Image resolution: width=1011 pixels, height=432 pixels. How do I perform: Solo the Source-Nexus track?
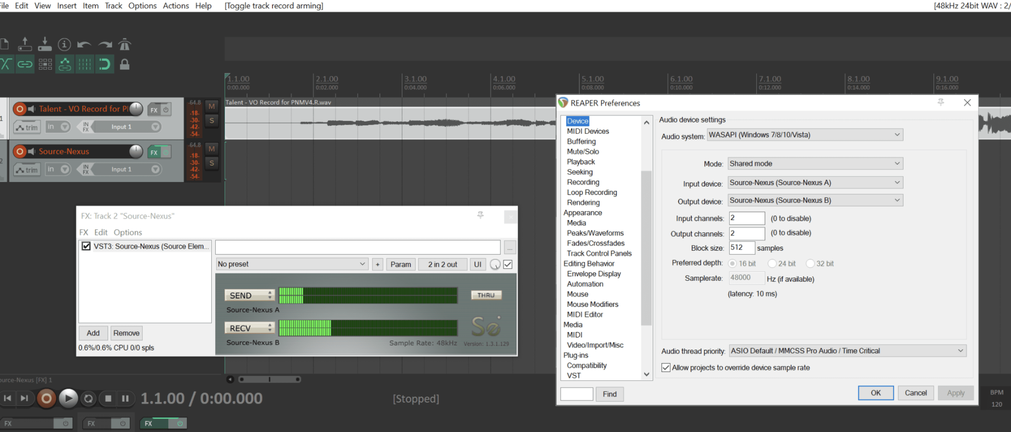[211, 163]
